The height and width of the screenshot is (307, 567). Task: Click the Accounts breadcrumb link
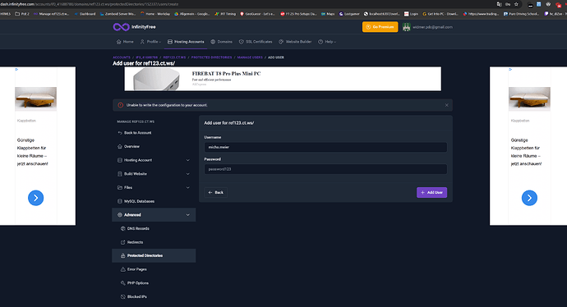[122, 57]
